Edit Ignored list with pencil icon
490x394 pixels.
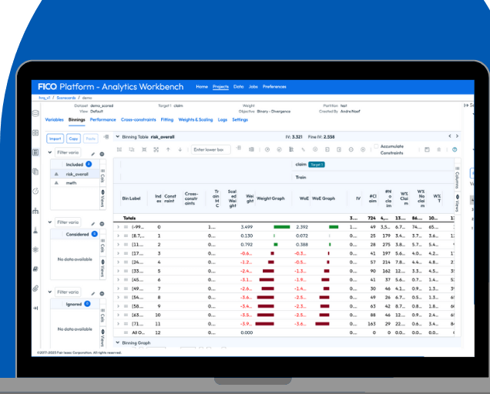(92, 293)
